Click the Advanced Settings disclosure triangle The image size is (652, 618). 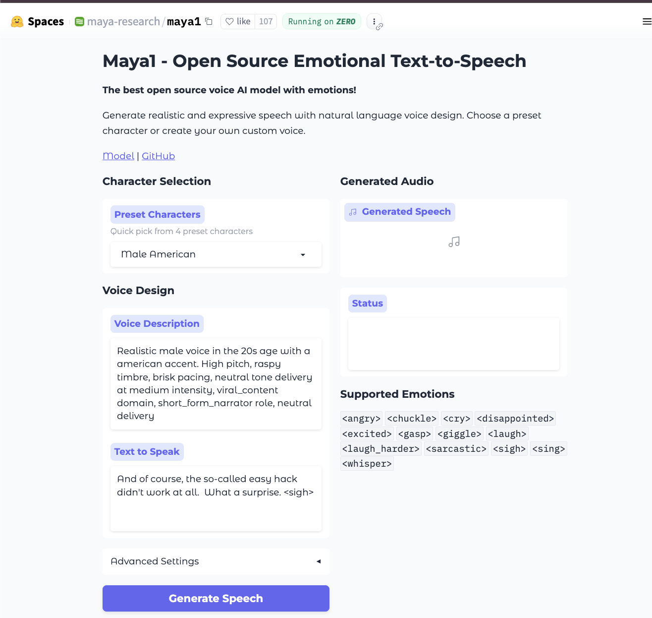(319, 561)
